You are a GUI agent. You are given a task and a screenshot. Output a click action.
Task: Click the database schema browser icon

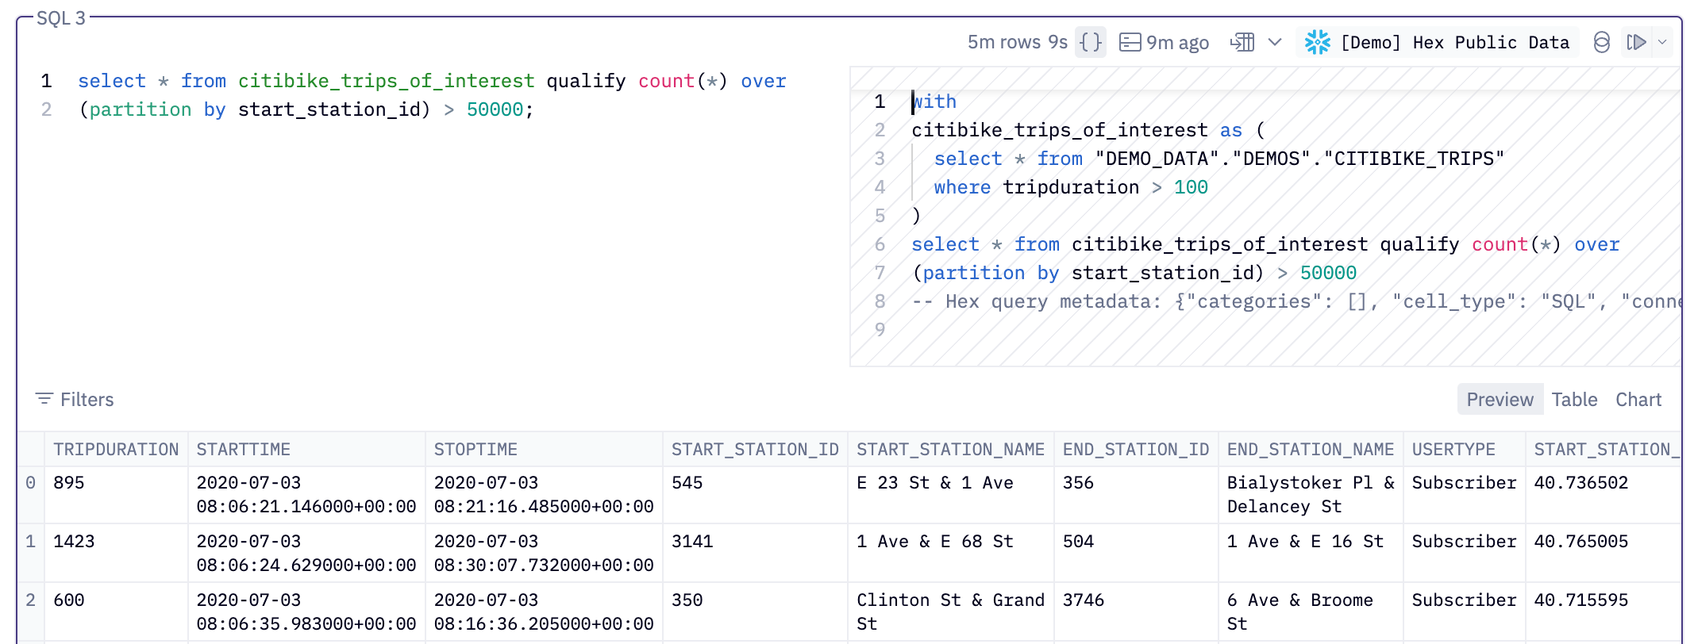click(1602, 42)
